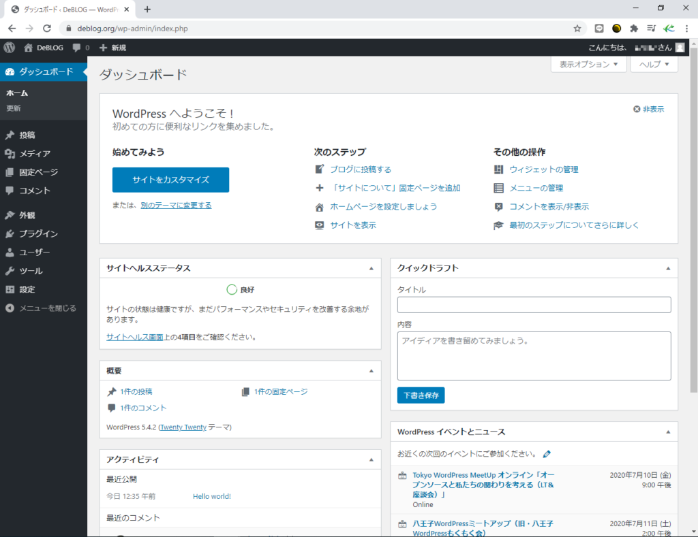Open the user avatar in admin bar
This screenshot has width=698, height=537.
pos(680,48)
